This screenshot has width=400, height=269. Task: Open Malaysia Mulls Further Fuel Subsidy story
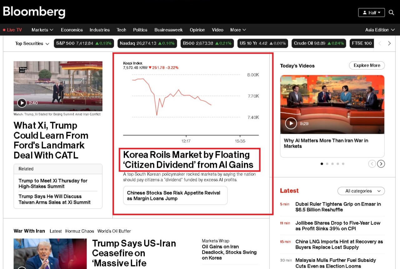[336, 263]
